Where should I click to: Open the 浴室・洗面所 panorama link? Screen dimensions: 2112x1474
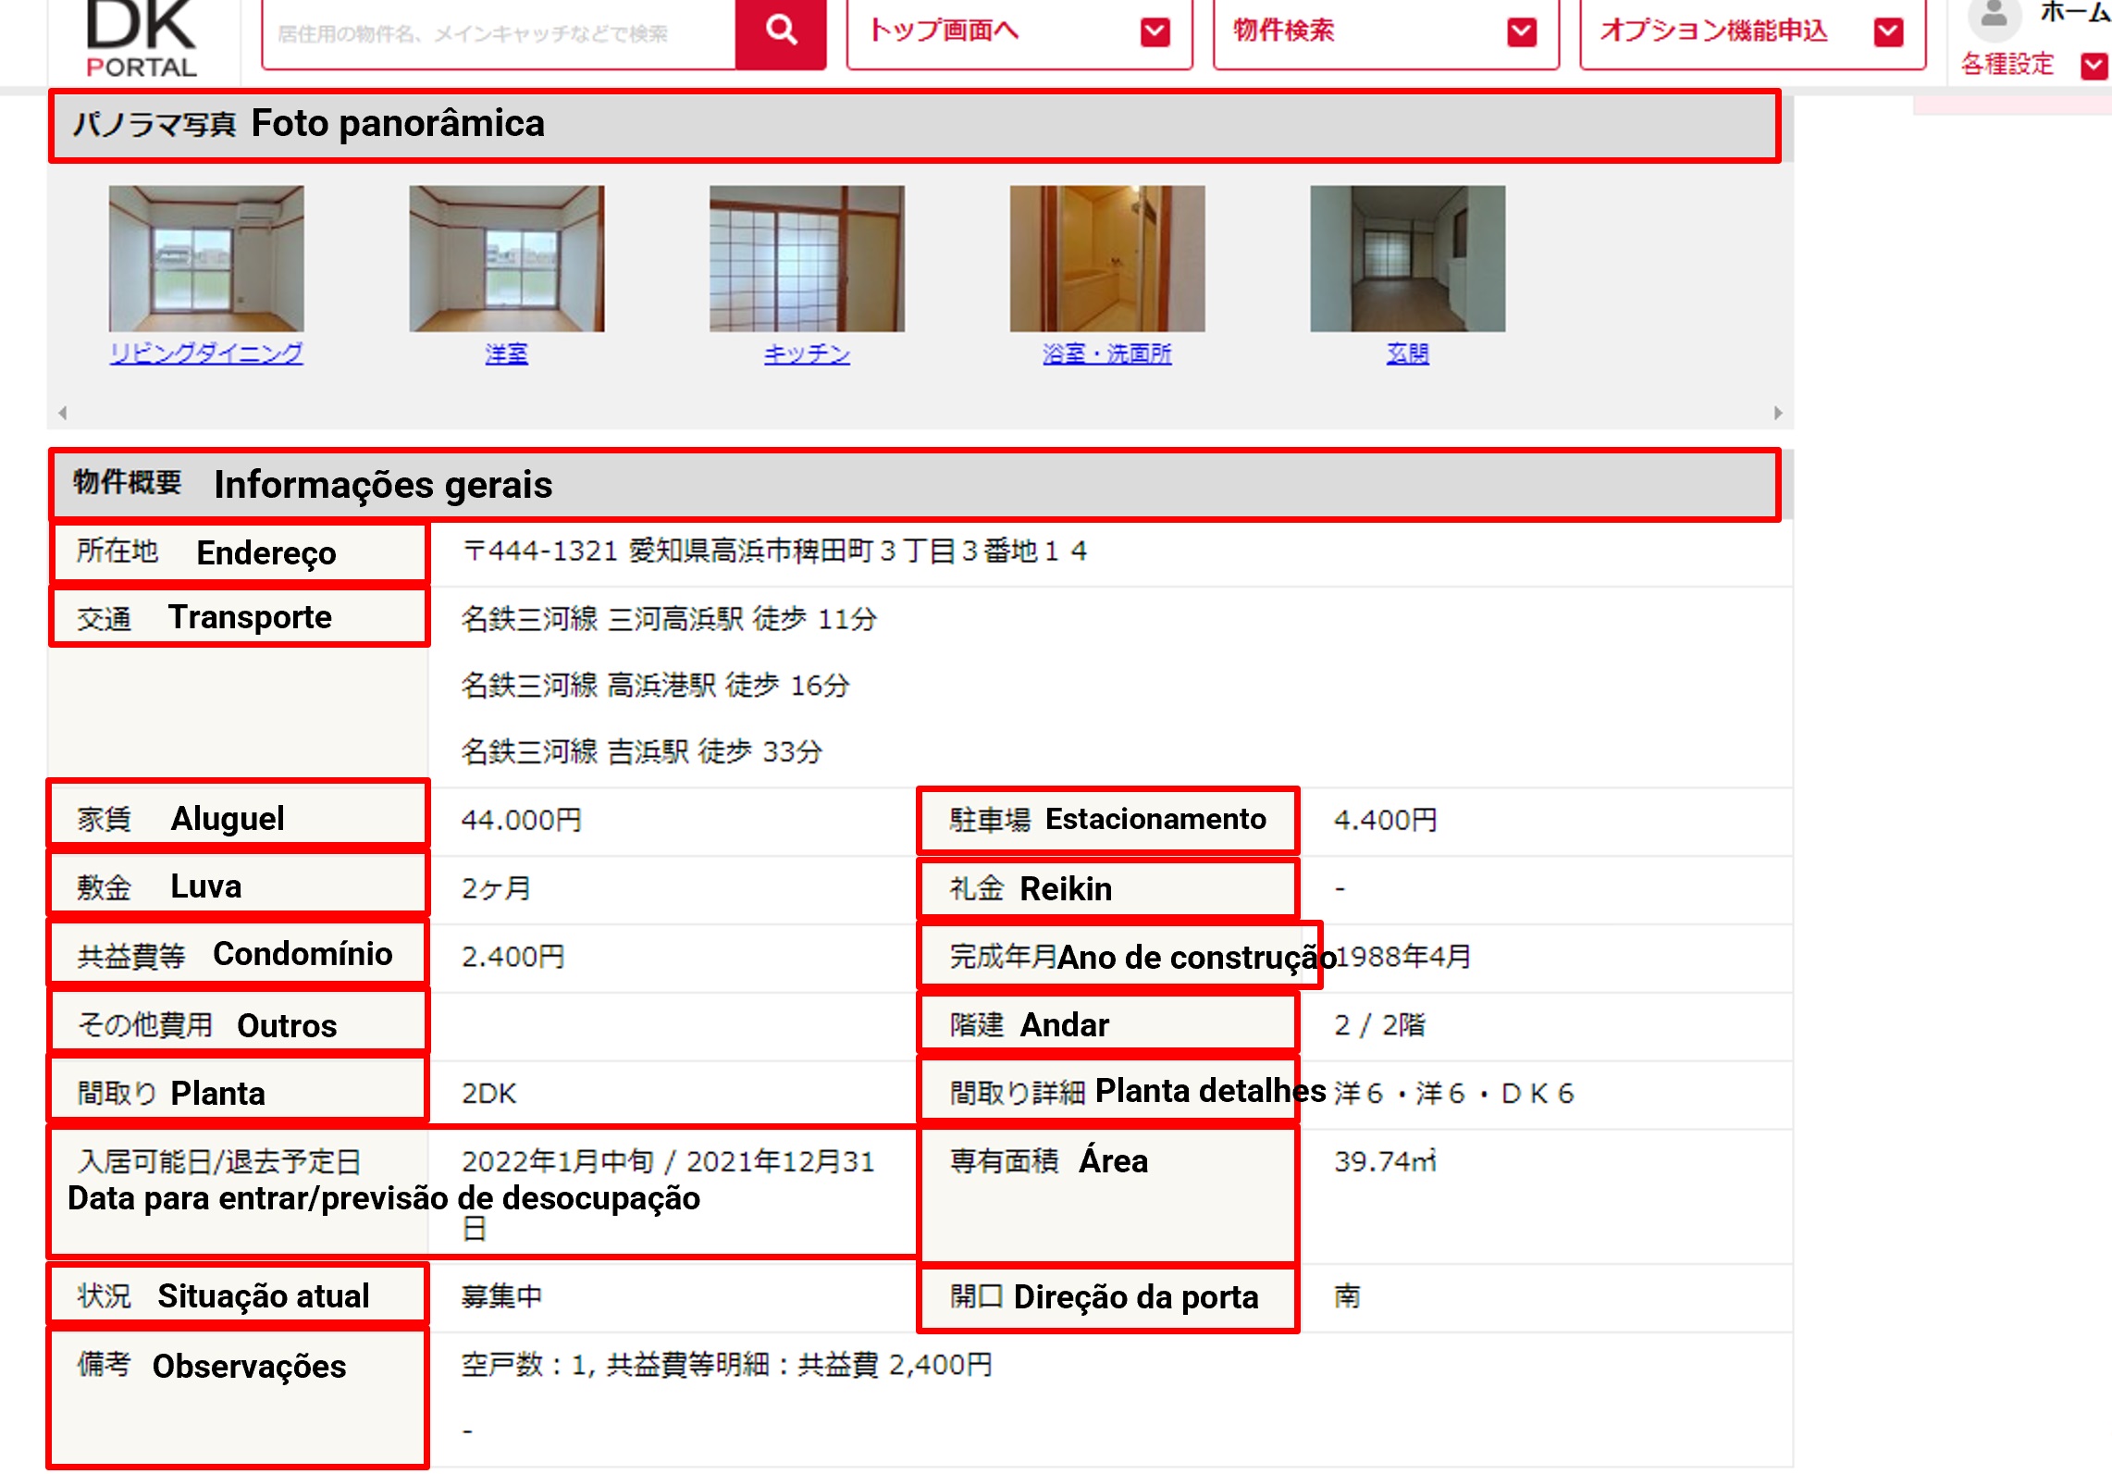[x=1106, y=353]
